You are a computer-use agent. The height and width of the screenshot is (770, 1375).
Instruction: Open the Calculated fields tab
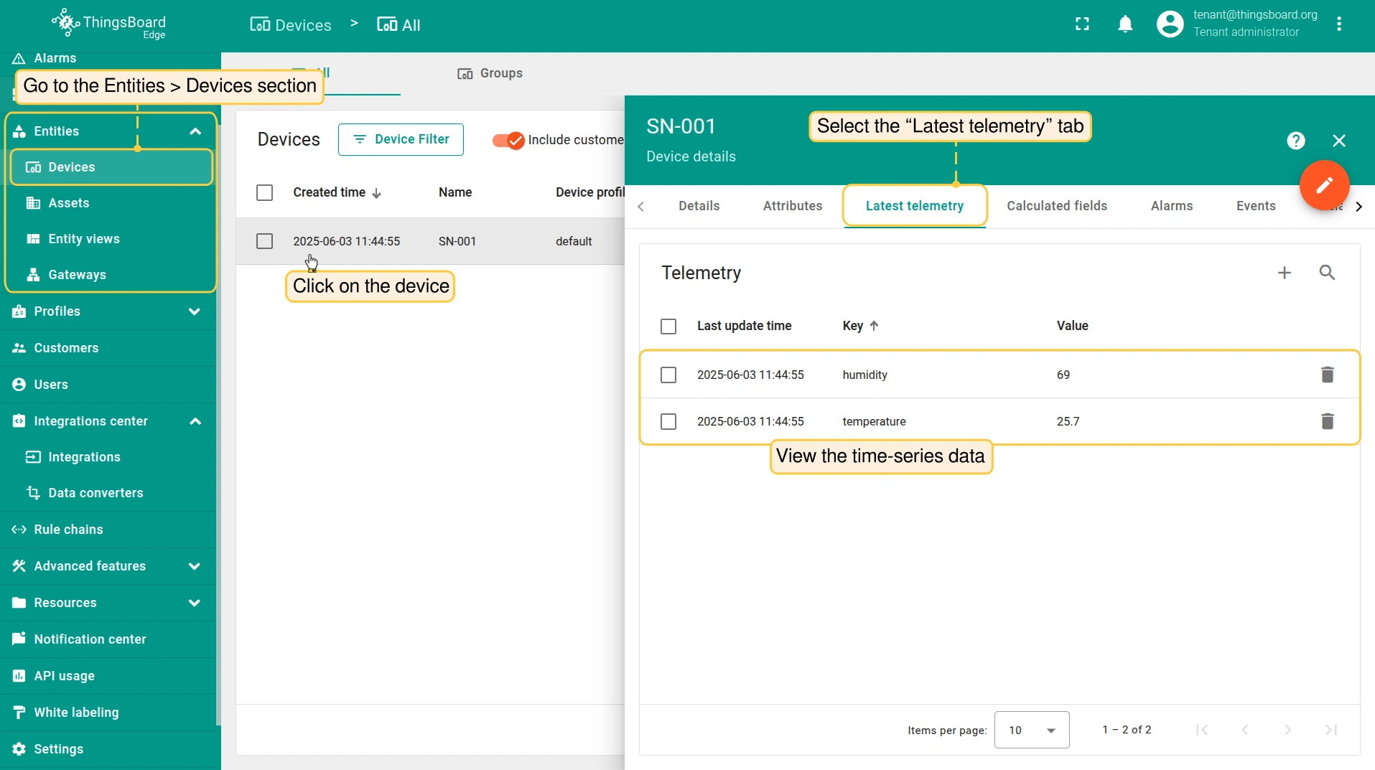[1056, 206]
